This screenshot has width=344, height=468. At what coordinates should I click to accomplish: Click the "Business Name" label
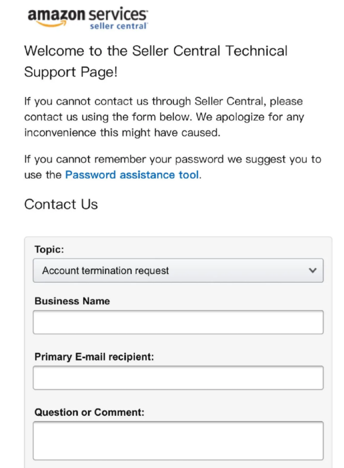(72, 301)
